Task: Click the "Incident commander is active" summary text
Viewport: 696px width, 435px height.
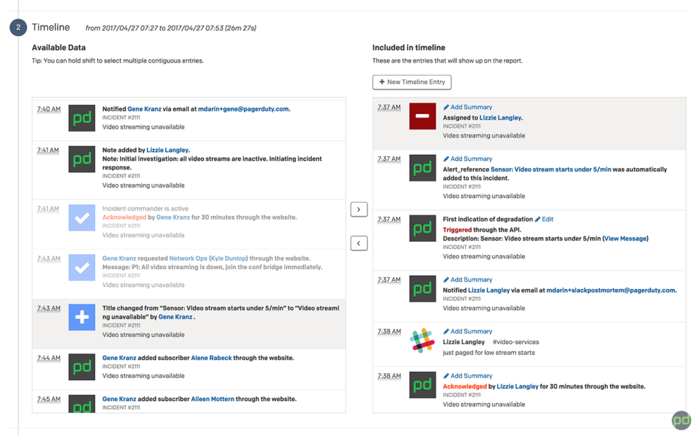Action: [x=145, y=209]
